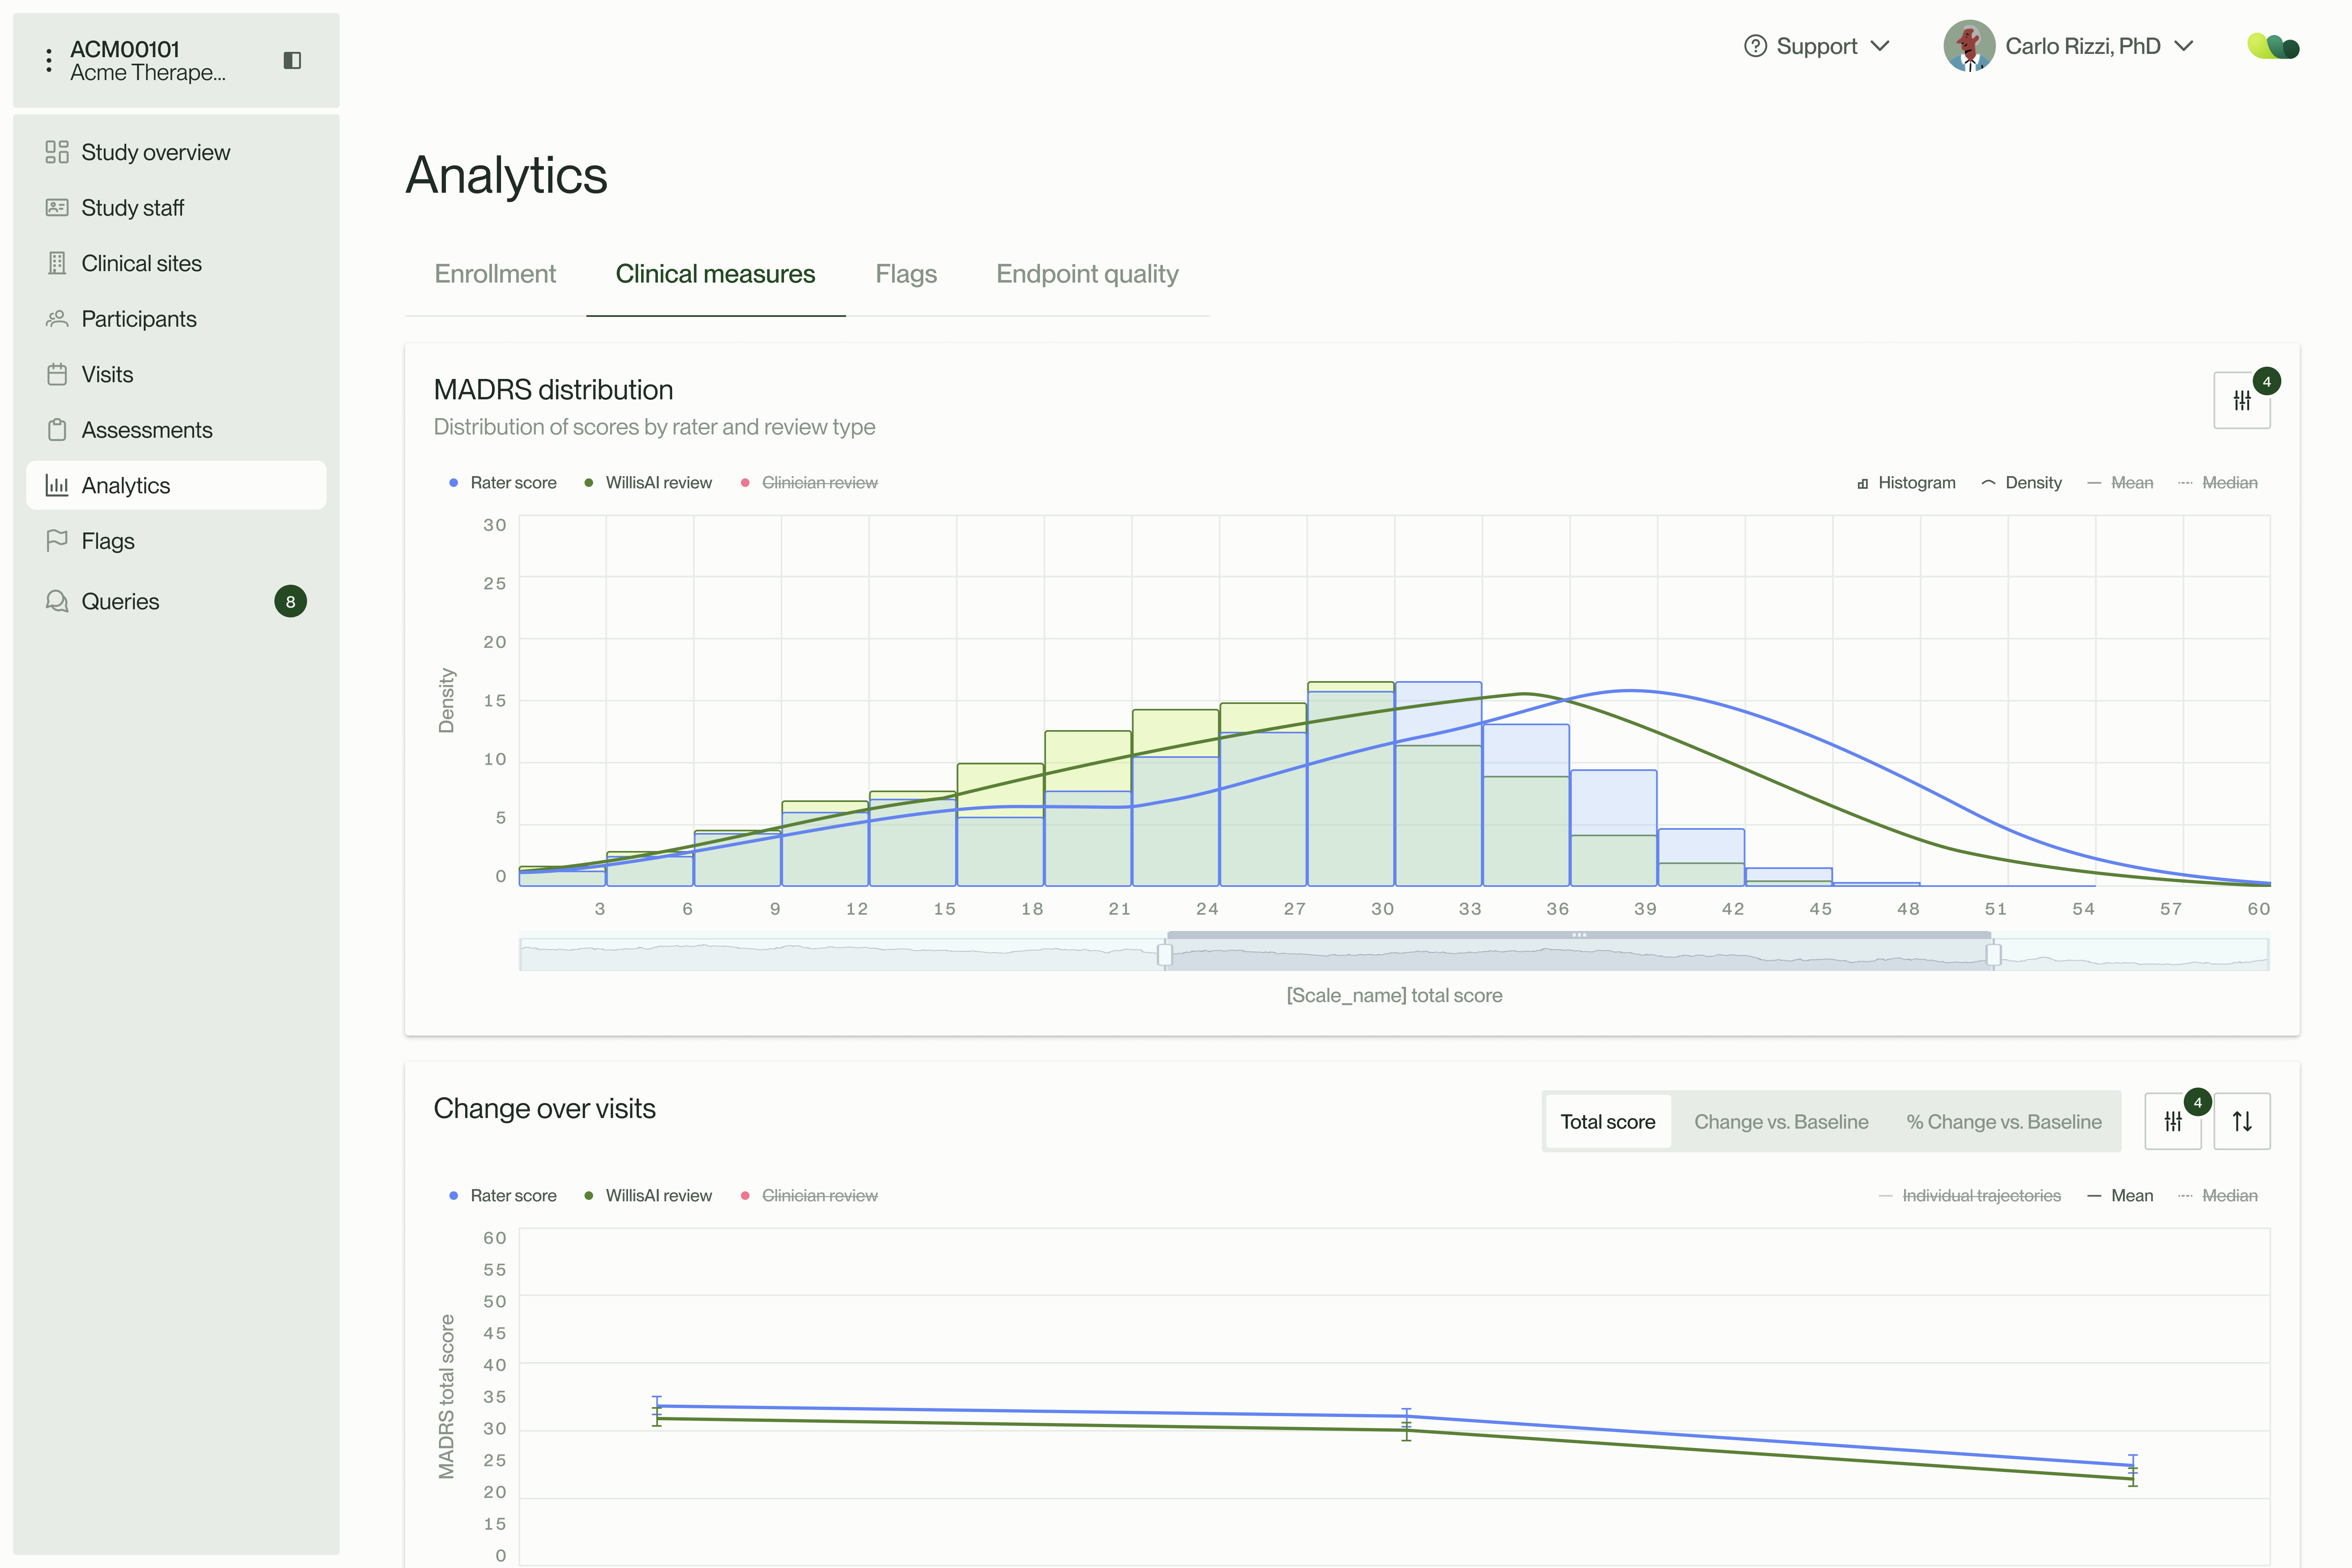
Task: Open the study options three-dot menu
Action: (48, 60)
